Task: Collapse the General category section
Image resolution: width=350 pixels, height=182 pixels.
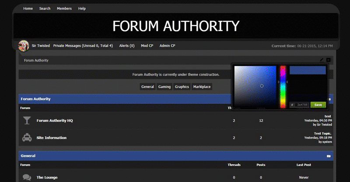Action: [x=329, y=156]
